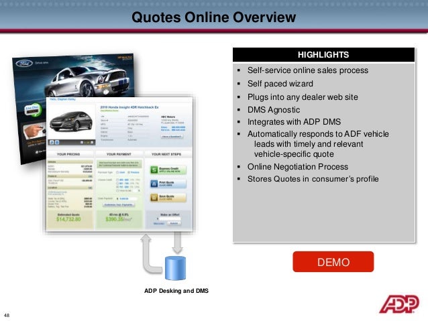428x321 pixels.
Task: Click the HIGHLIGHTS header bar
Action: [x=323, y=54]
